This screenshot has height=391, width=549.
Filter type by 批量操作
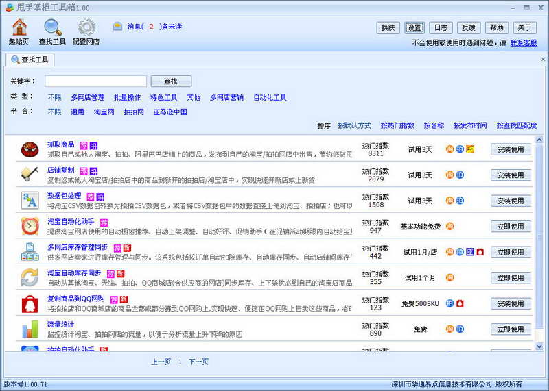pyautogui.click(x=128, y=97)
